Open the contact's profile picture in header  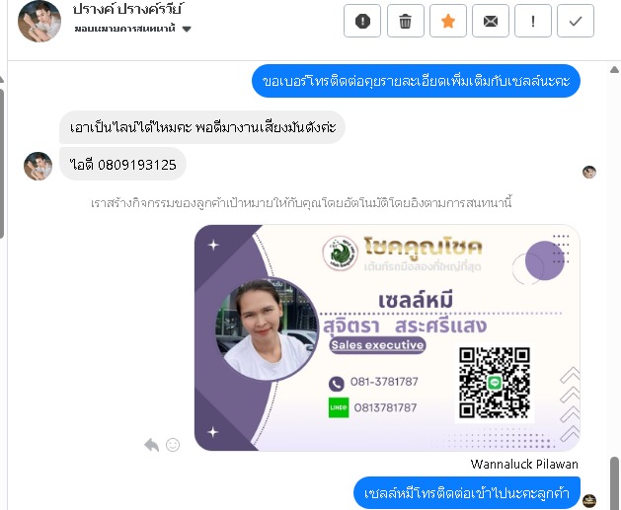click(x=39, y=21)
